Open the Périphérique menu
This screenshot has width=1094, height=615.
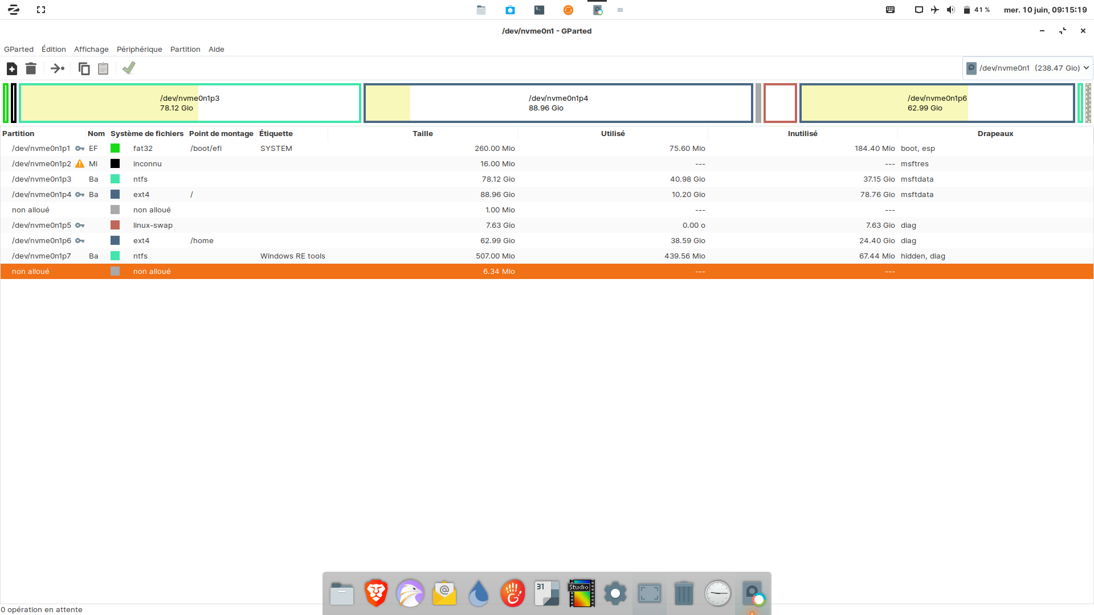click(139, 50)
